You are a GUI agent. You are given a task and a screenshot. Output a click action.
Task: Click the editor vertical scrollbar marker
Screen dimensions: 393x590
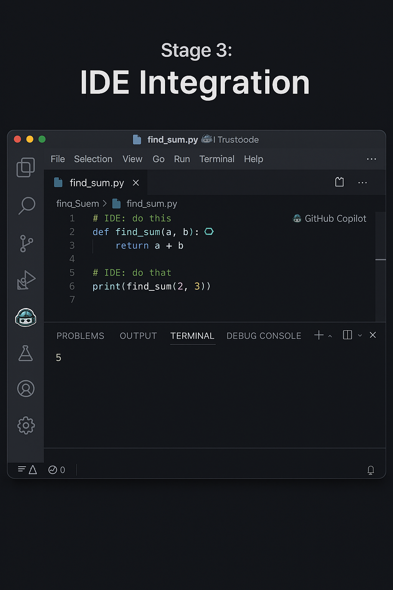click(380, 260)
